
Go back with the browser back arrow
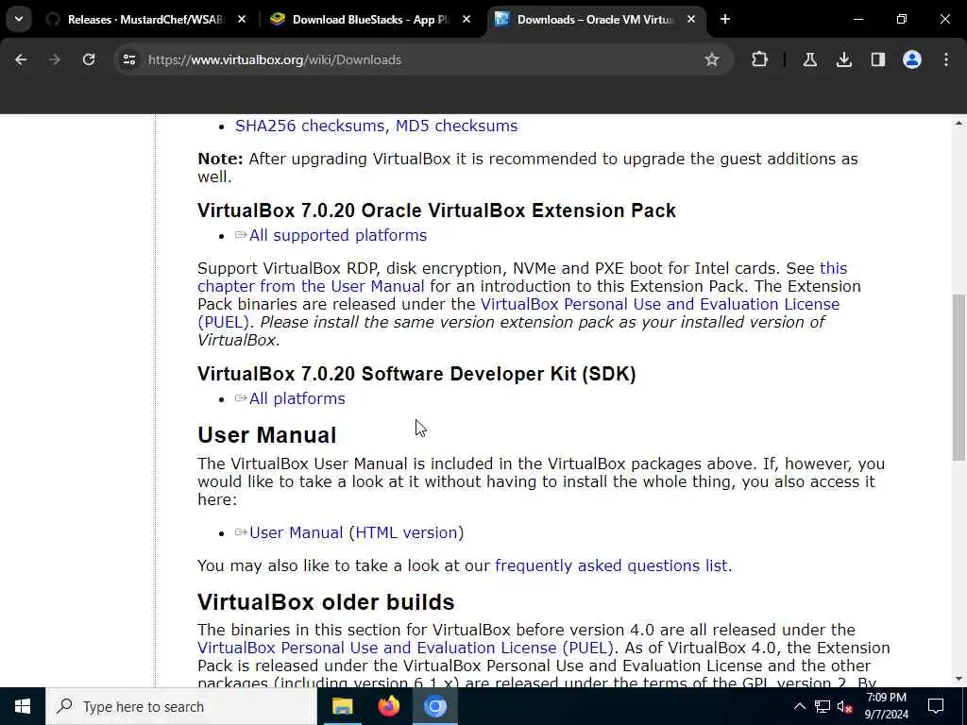[21, 59]
